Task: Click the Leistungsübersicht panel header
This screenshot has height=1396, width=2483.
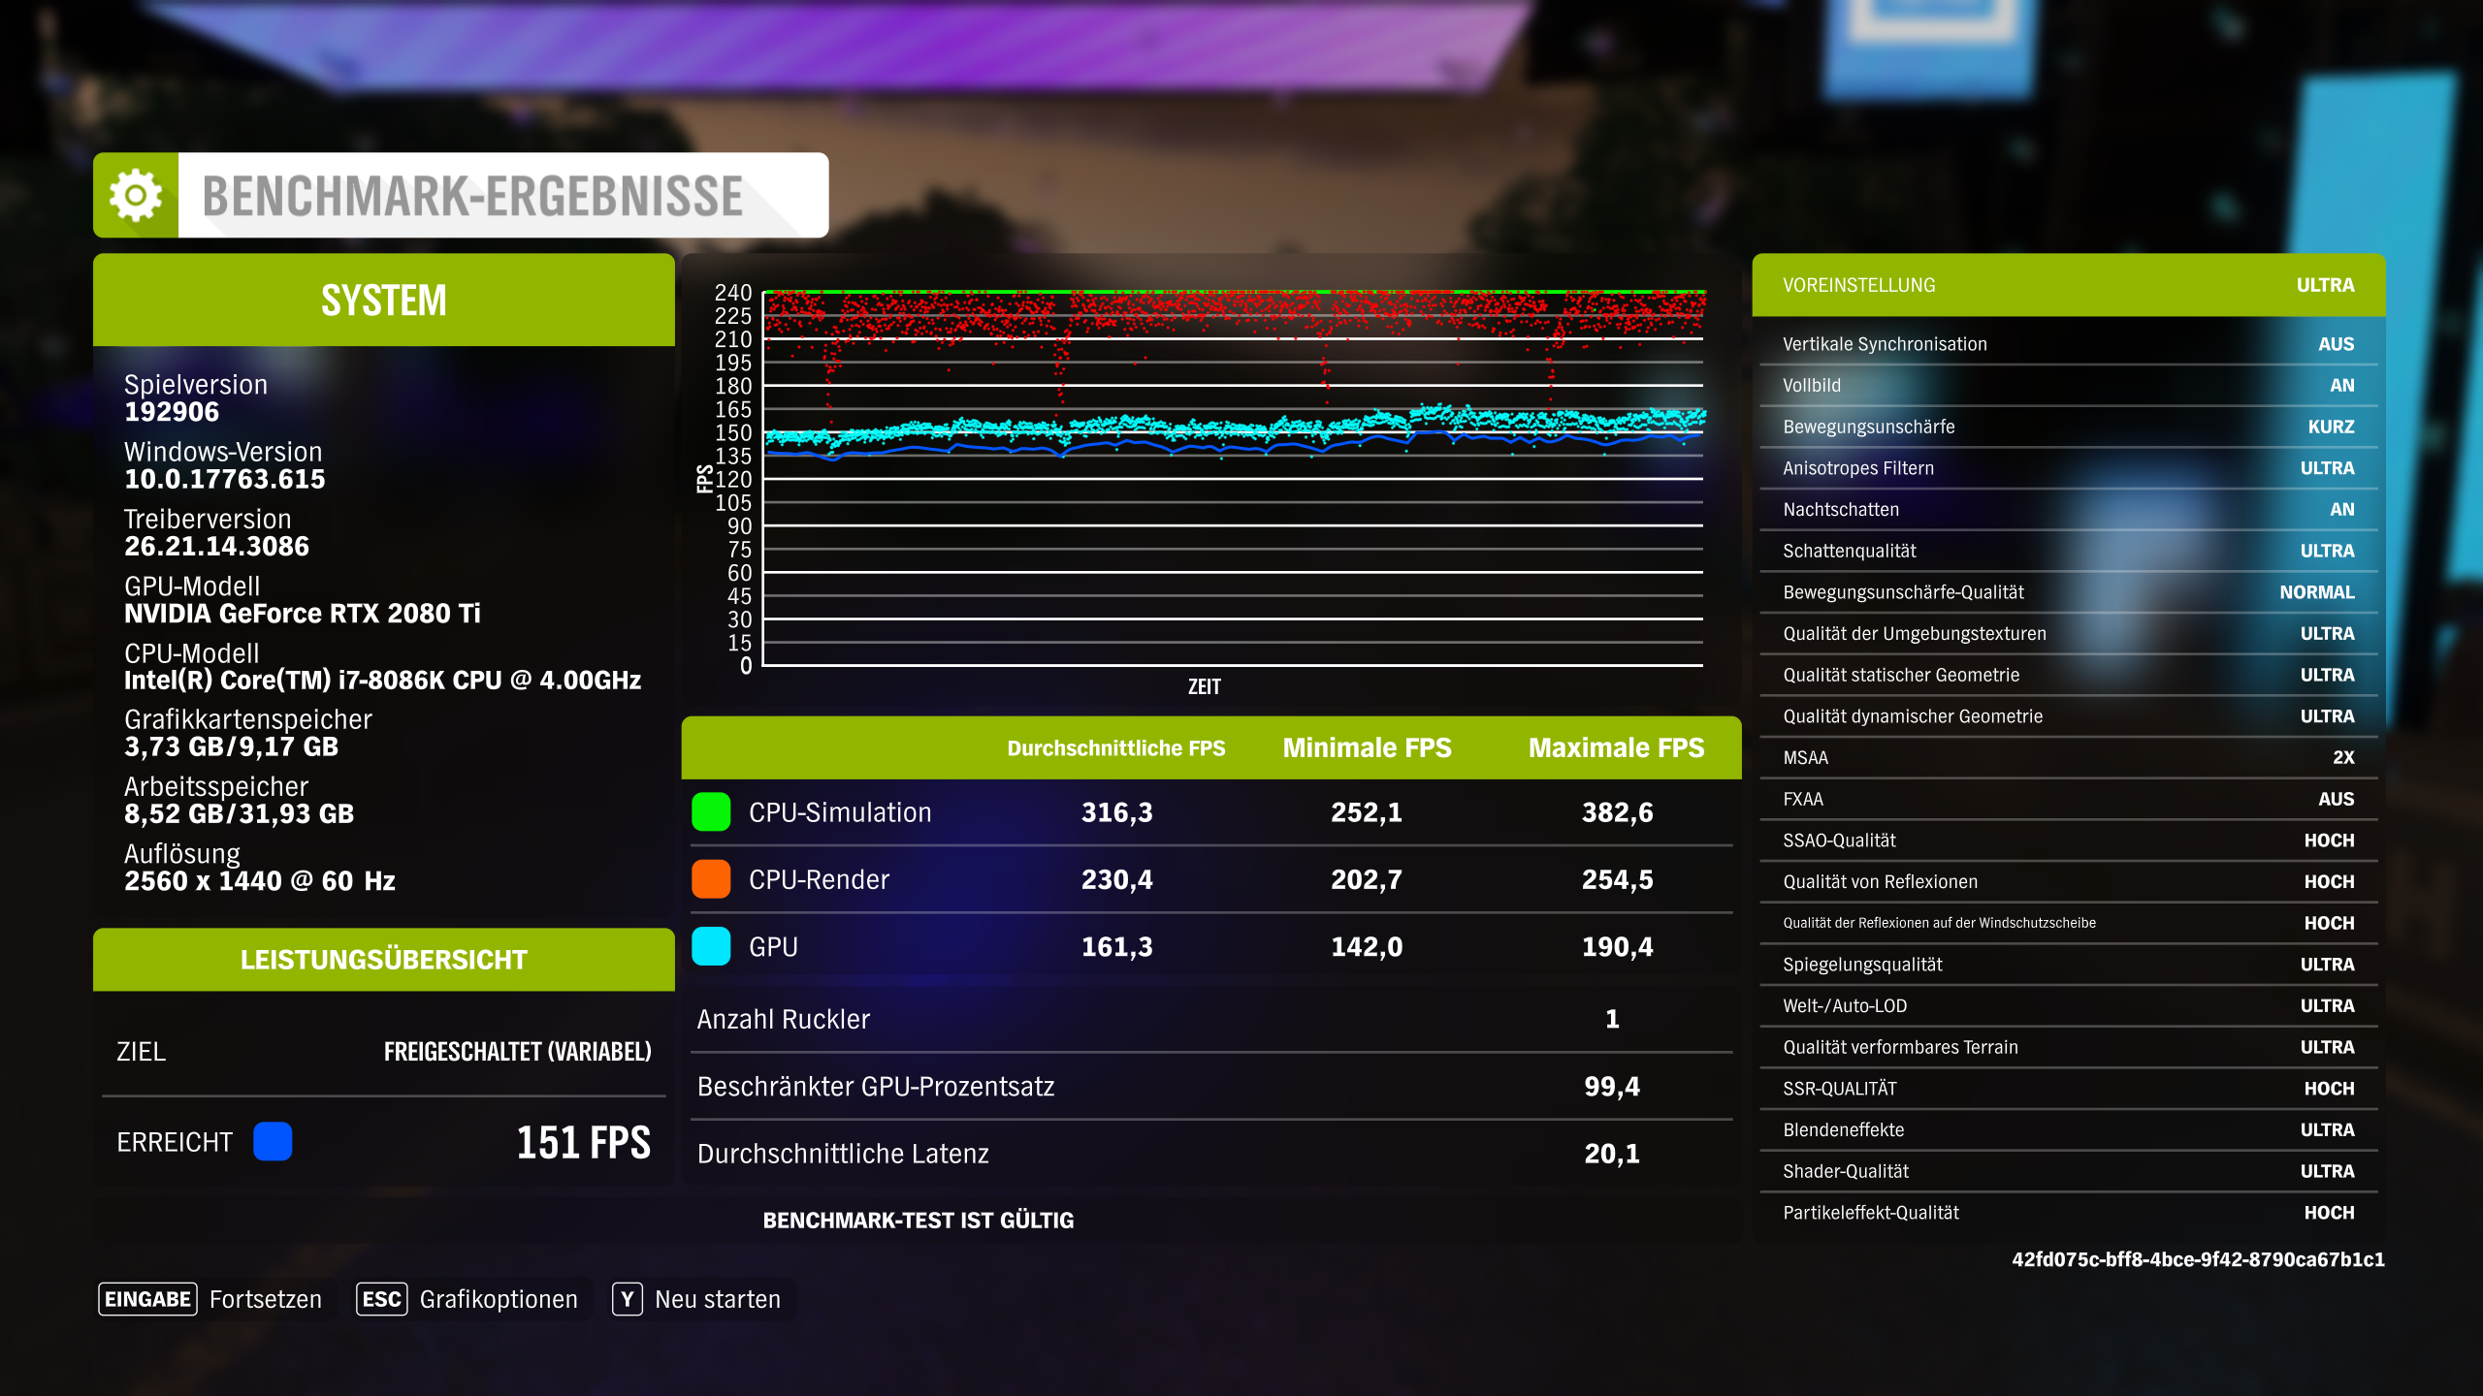Action: point(384,960)
